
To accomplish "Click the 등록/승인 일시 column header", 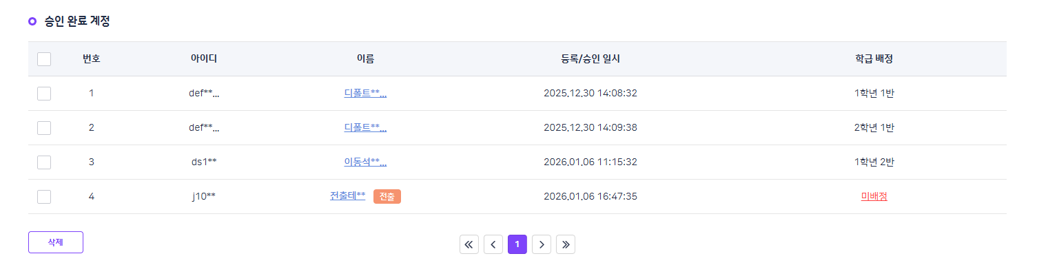I will click(591, 59).
